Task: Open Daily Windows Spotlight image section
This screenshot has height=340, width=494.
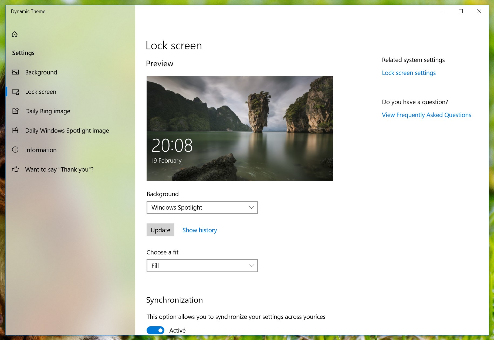Action: tap(67, 131)
